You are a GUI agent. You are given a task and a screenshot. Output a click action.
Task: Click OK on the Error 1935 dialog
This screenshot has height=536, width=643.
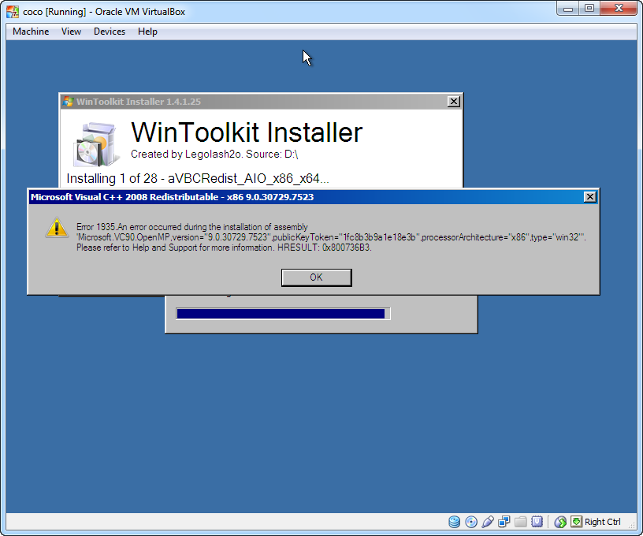click(316, 277)
